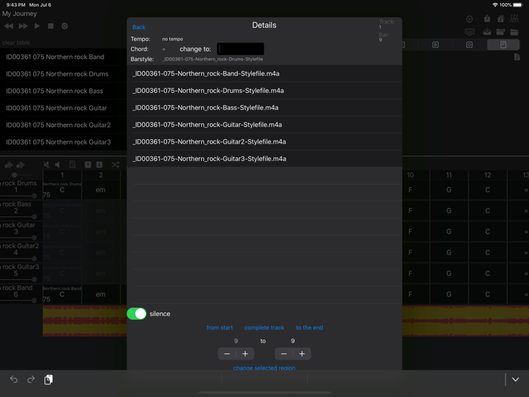The height and width of the screenshot is (397, 529).
Task: Tap the shuffle icon in track toolbar
Action: [116, 165]
